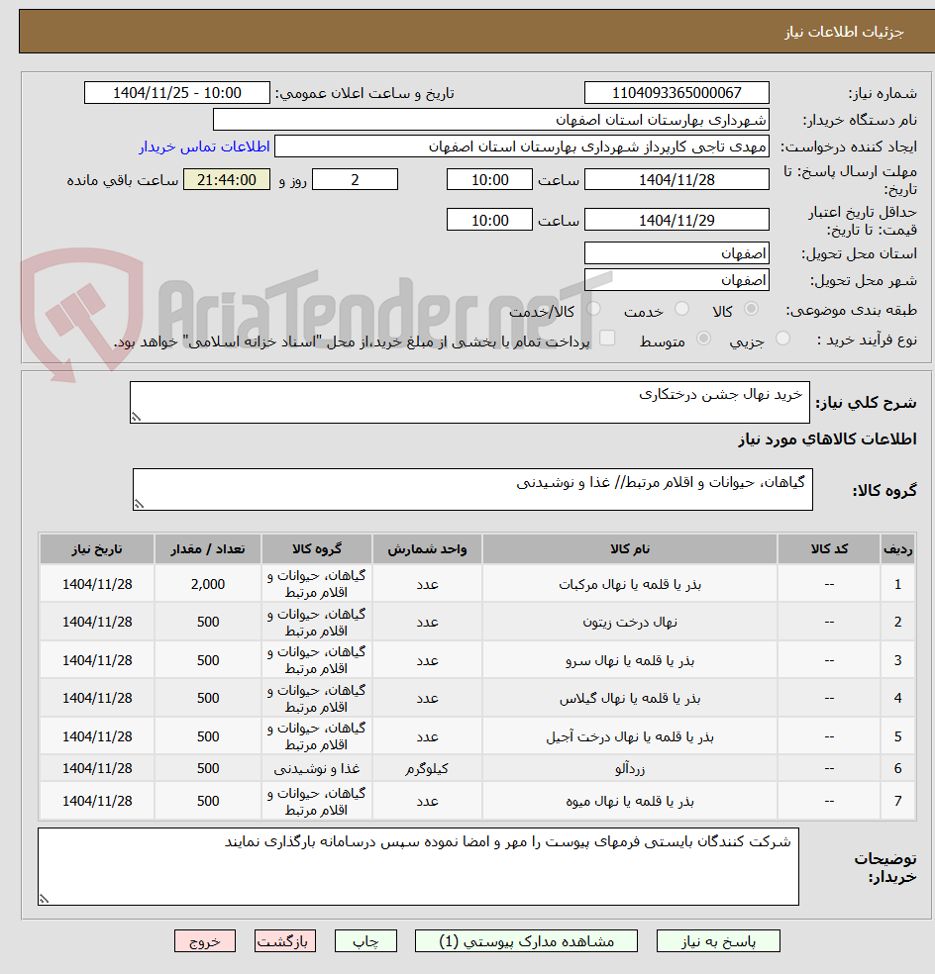Image resolution: width=935 pixels, height=974 pixels.
Task: Select the جزیی purchase type radio
Action: [782, 339]
